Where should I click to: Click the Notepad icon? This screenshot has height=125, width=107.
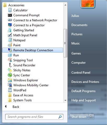tap(10, 40)
